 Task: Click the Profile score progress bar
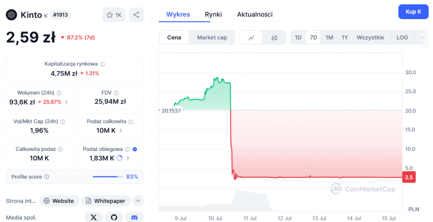pyautogui.click(x=107, y=177)
